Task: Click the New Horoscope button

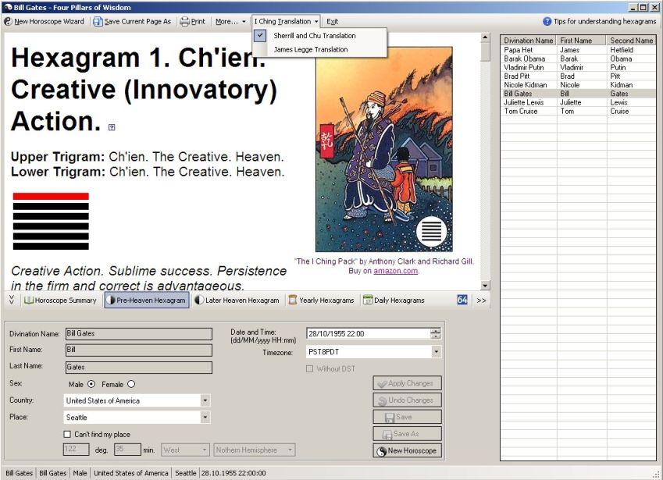Action: 407,450
